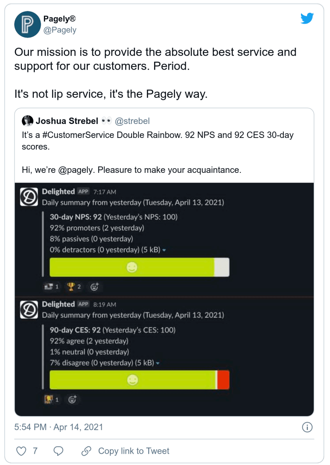Reply using the speech bubble icon
This screenshot has width=330, height=465.
(58, 451)
